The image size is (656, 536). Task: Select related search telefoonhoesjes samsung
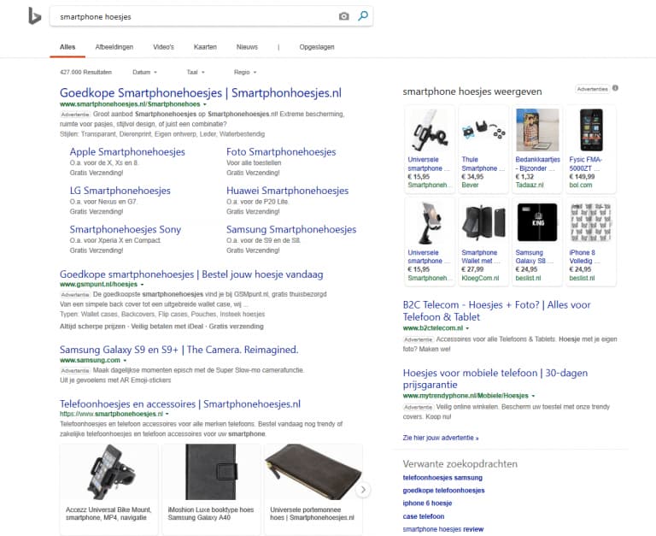442,478
